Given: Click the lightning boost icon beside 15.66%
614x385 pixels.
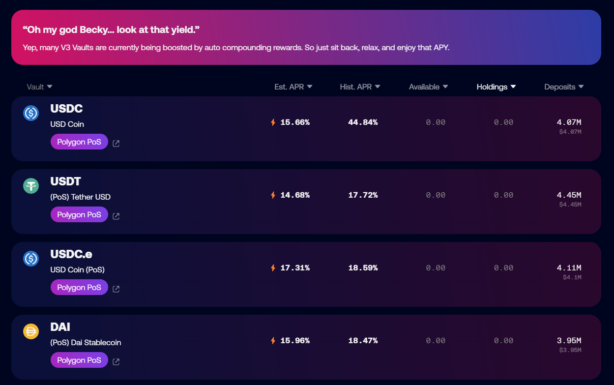Looking at the screenshot, I should [x=273, y=122].
